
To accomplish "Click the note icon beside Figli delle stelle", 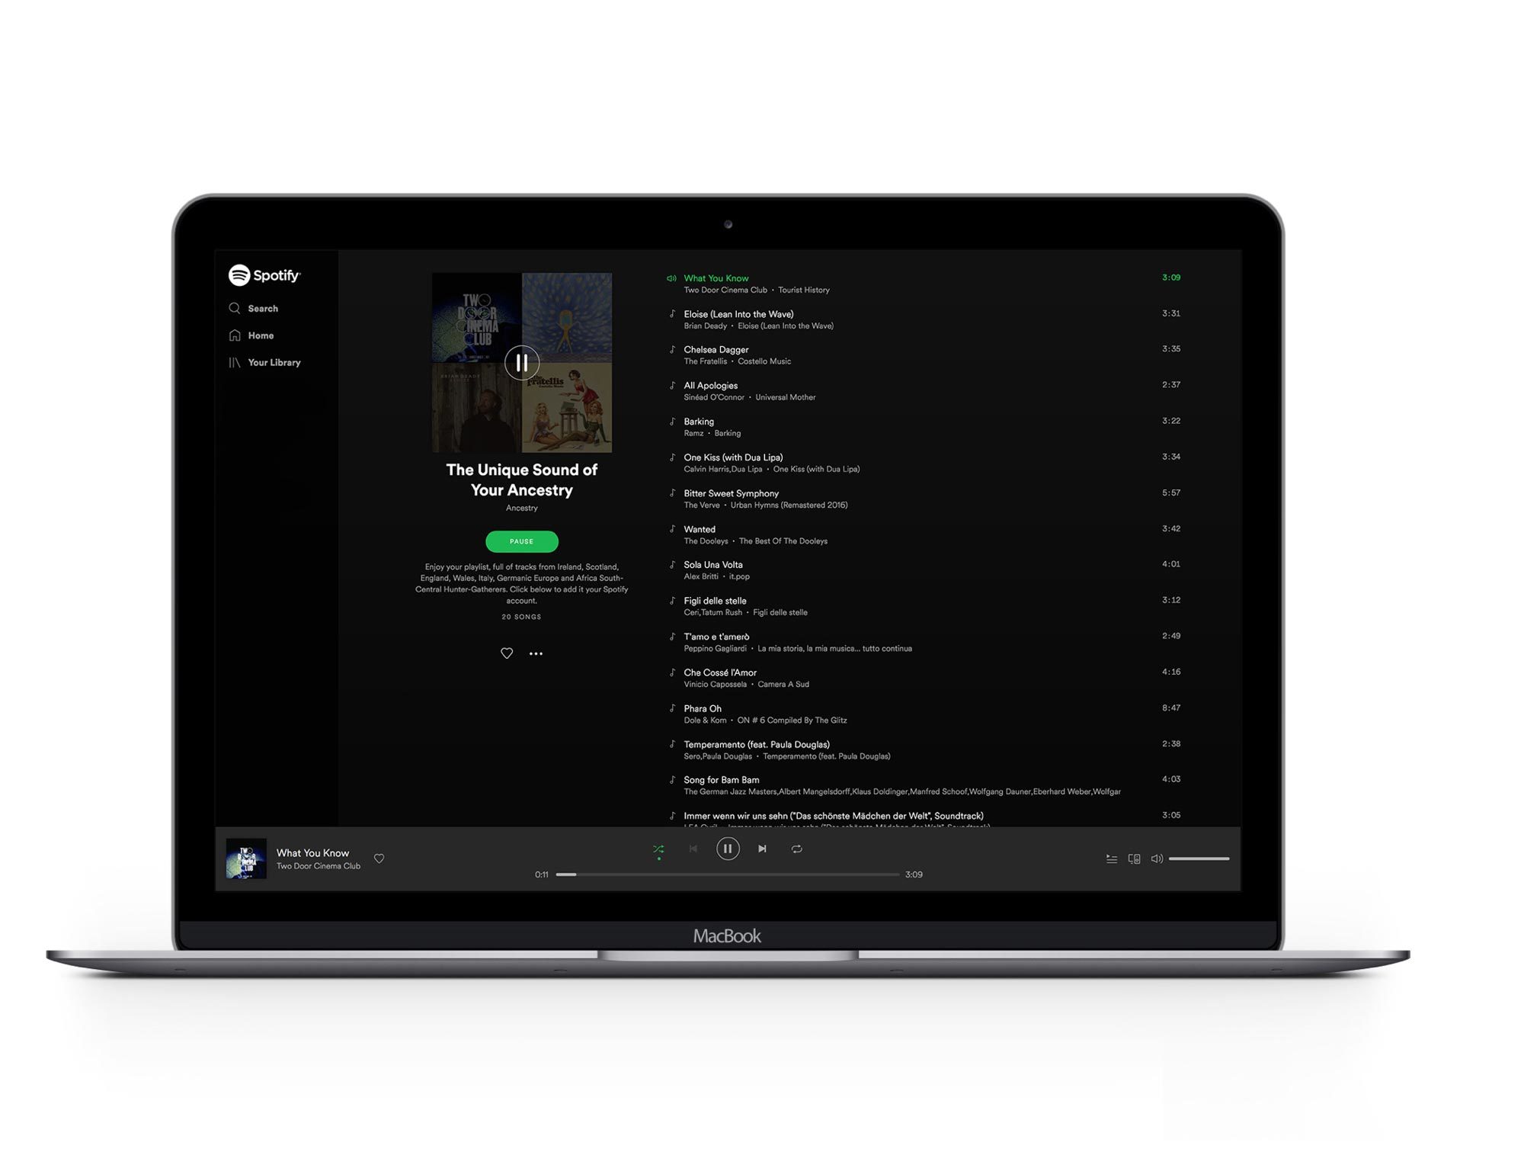I will pyautogui.click(x=672, y=600).
